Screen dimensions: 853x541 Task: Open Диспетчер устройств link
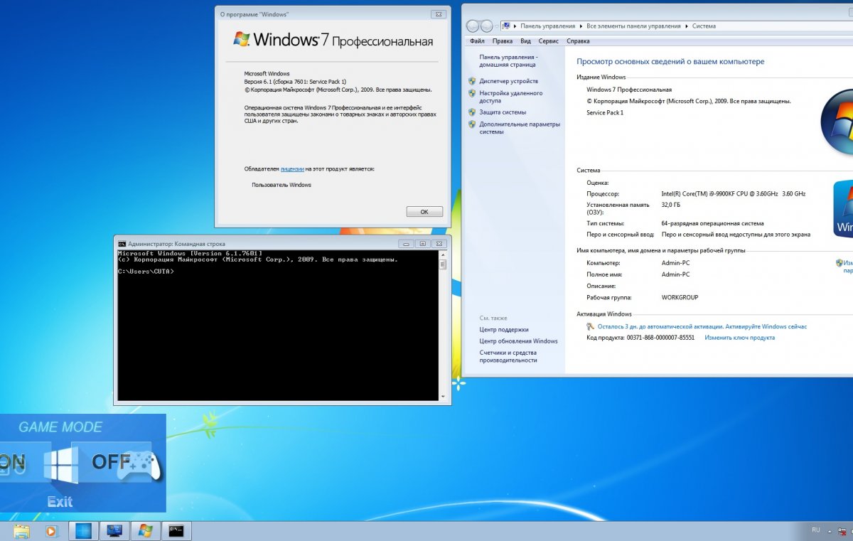508,81
